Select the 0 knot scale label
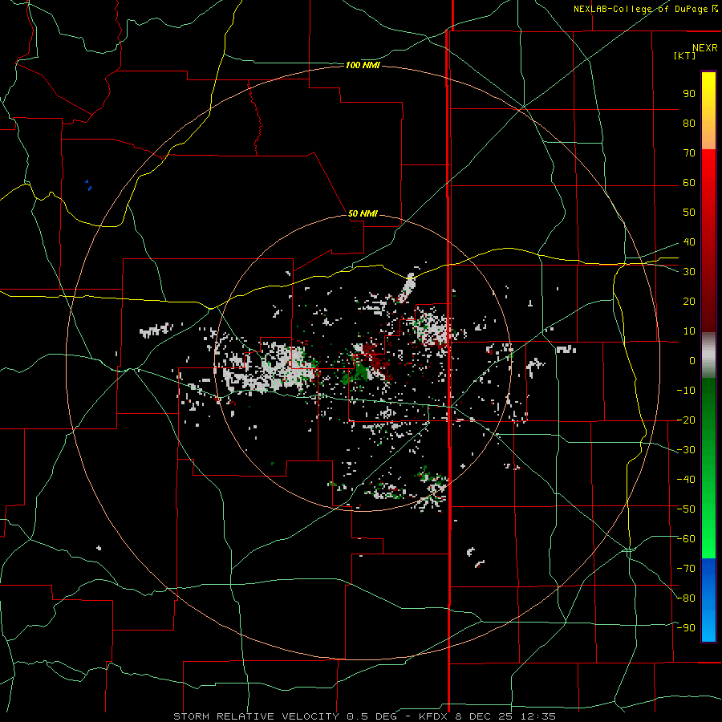Screen dimensions: 722x722 [692, 360]
